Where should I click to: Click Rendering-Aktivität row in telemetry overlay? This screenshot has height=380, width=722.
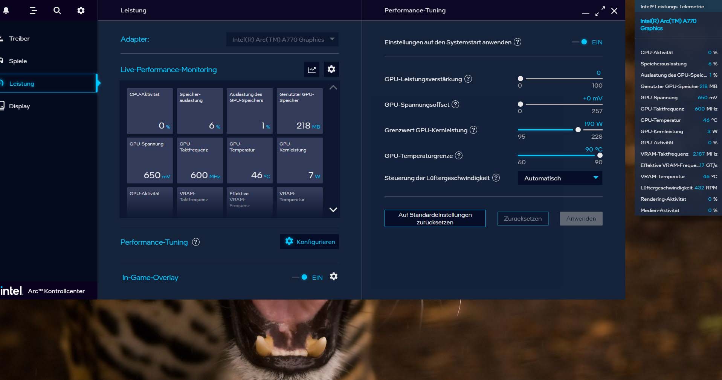[x=679, y=199]
